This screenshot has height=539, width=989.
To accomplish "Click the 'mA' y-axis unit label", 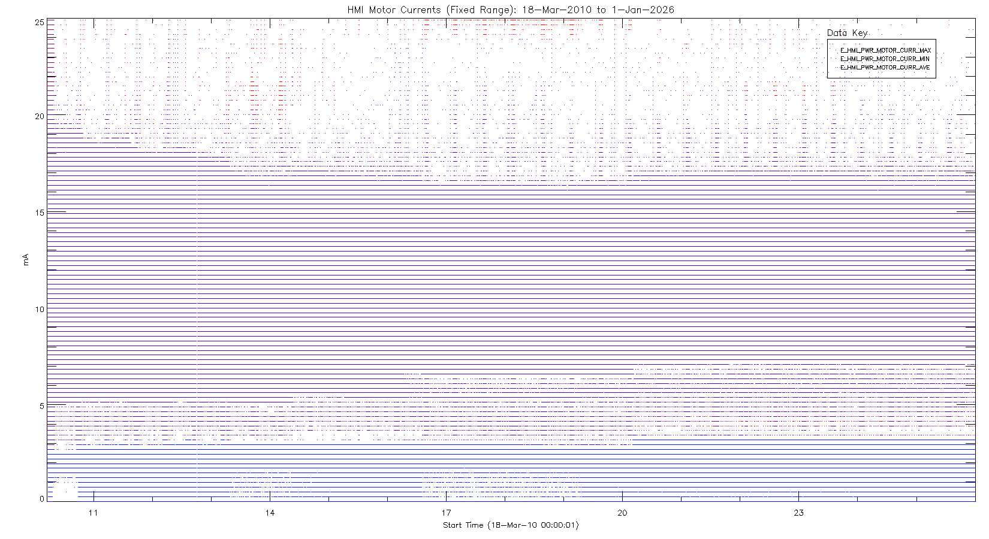I will 25,259.
